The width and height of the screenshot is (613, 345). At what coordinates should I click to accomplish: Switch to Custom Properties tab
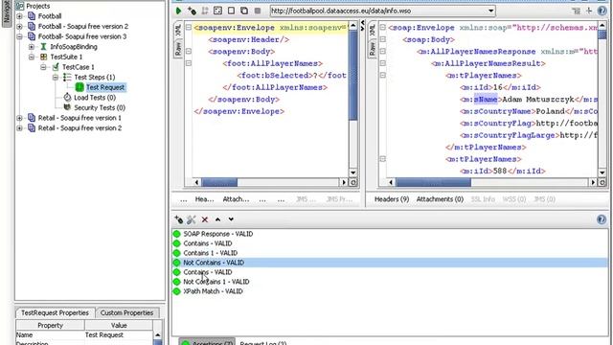[126, 313]
